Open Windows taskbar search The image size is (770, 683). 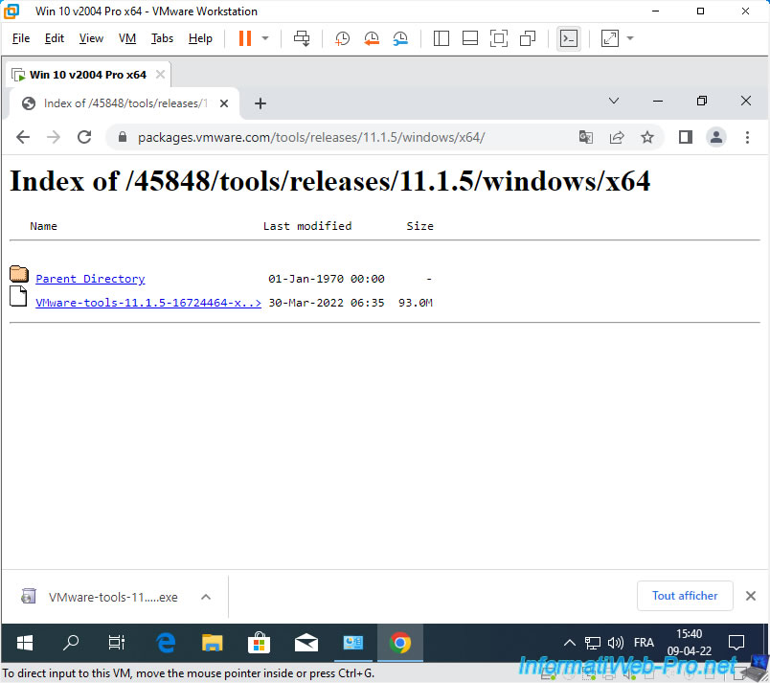point(71,642)
